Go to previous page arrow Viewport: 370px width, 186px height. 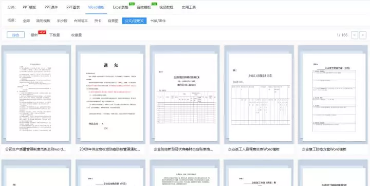click(x=355, y=35)
